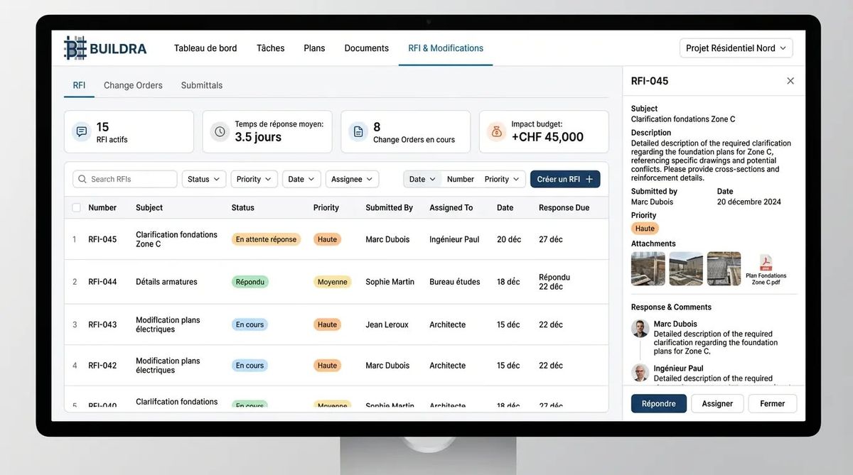The height and width of the screenshot is (475, 853).
Task: Open the first attachment photo thumbnail
Action: coord(648,268)
